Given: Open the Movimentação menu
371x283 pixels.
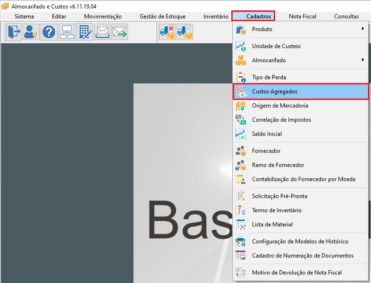Looking at the screenshot, I should click(103, 17).
